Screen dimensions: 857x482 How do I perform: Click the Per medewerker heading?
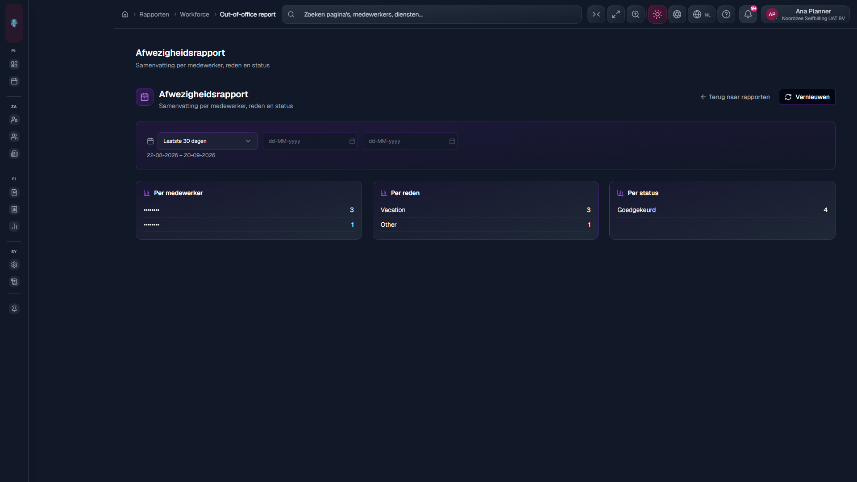point(178,193)
